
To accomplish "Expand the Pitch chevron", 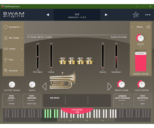I will click(x=22, y=60).
